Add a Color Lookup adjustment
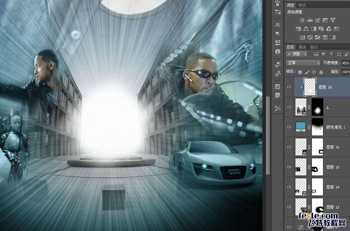 click(x=337, y=29)
